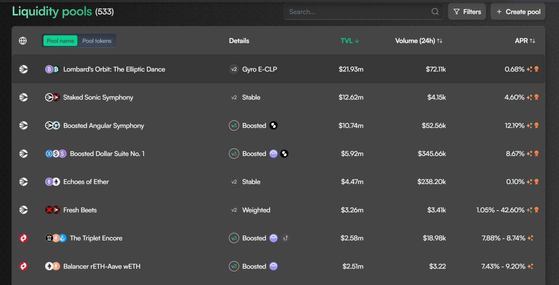Viewport: 559px width, 285px height.
Task: Sort pools by Volume (24h)
Action: point(419,41)
